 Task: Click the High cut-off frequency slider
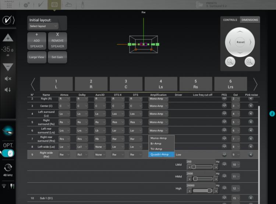pos(202,191)
